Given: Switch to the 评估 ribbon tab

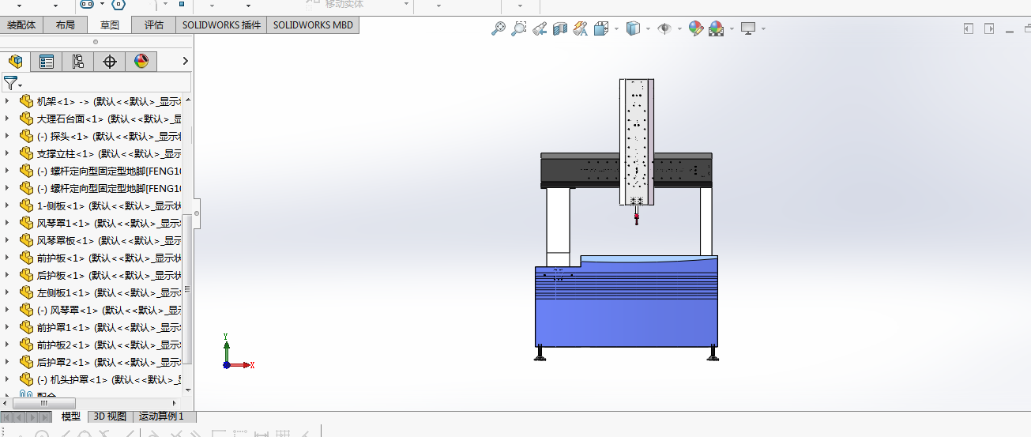Looking at the screenshot, I should click(153, 24).
